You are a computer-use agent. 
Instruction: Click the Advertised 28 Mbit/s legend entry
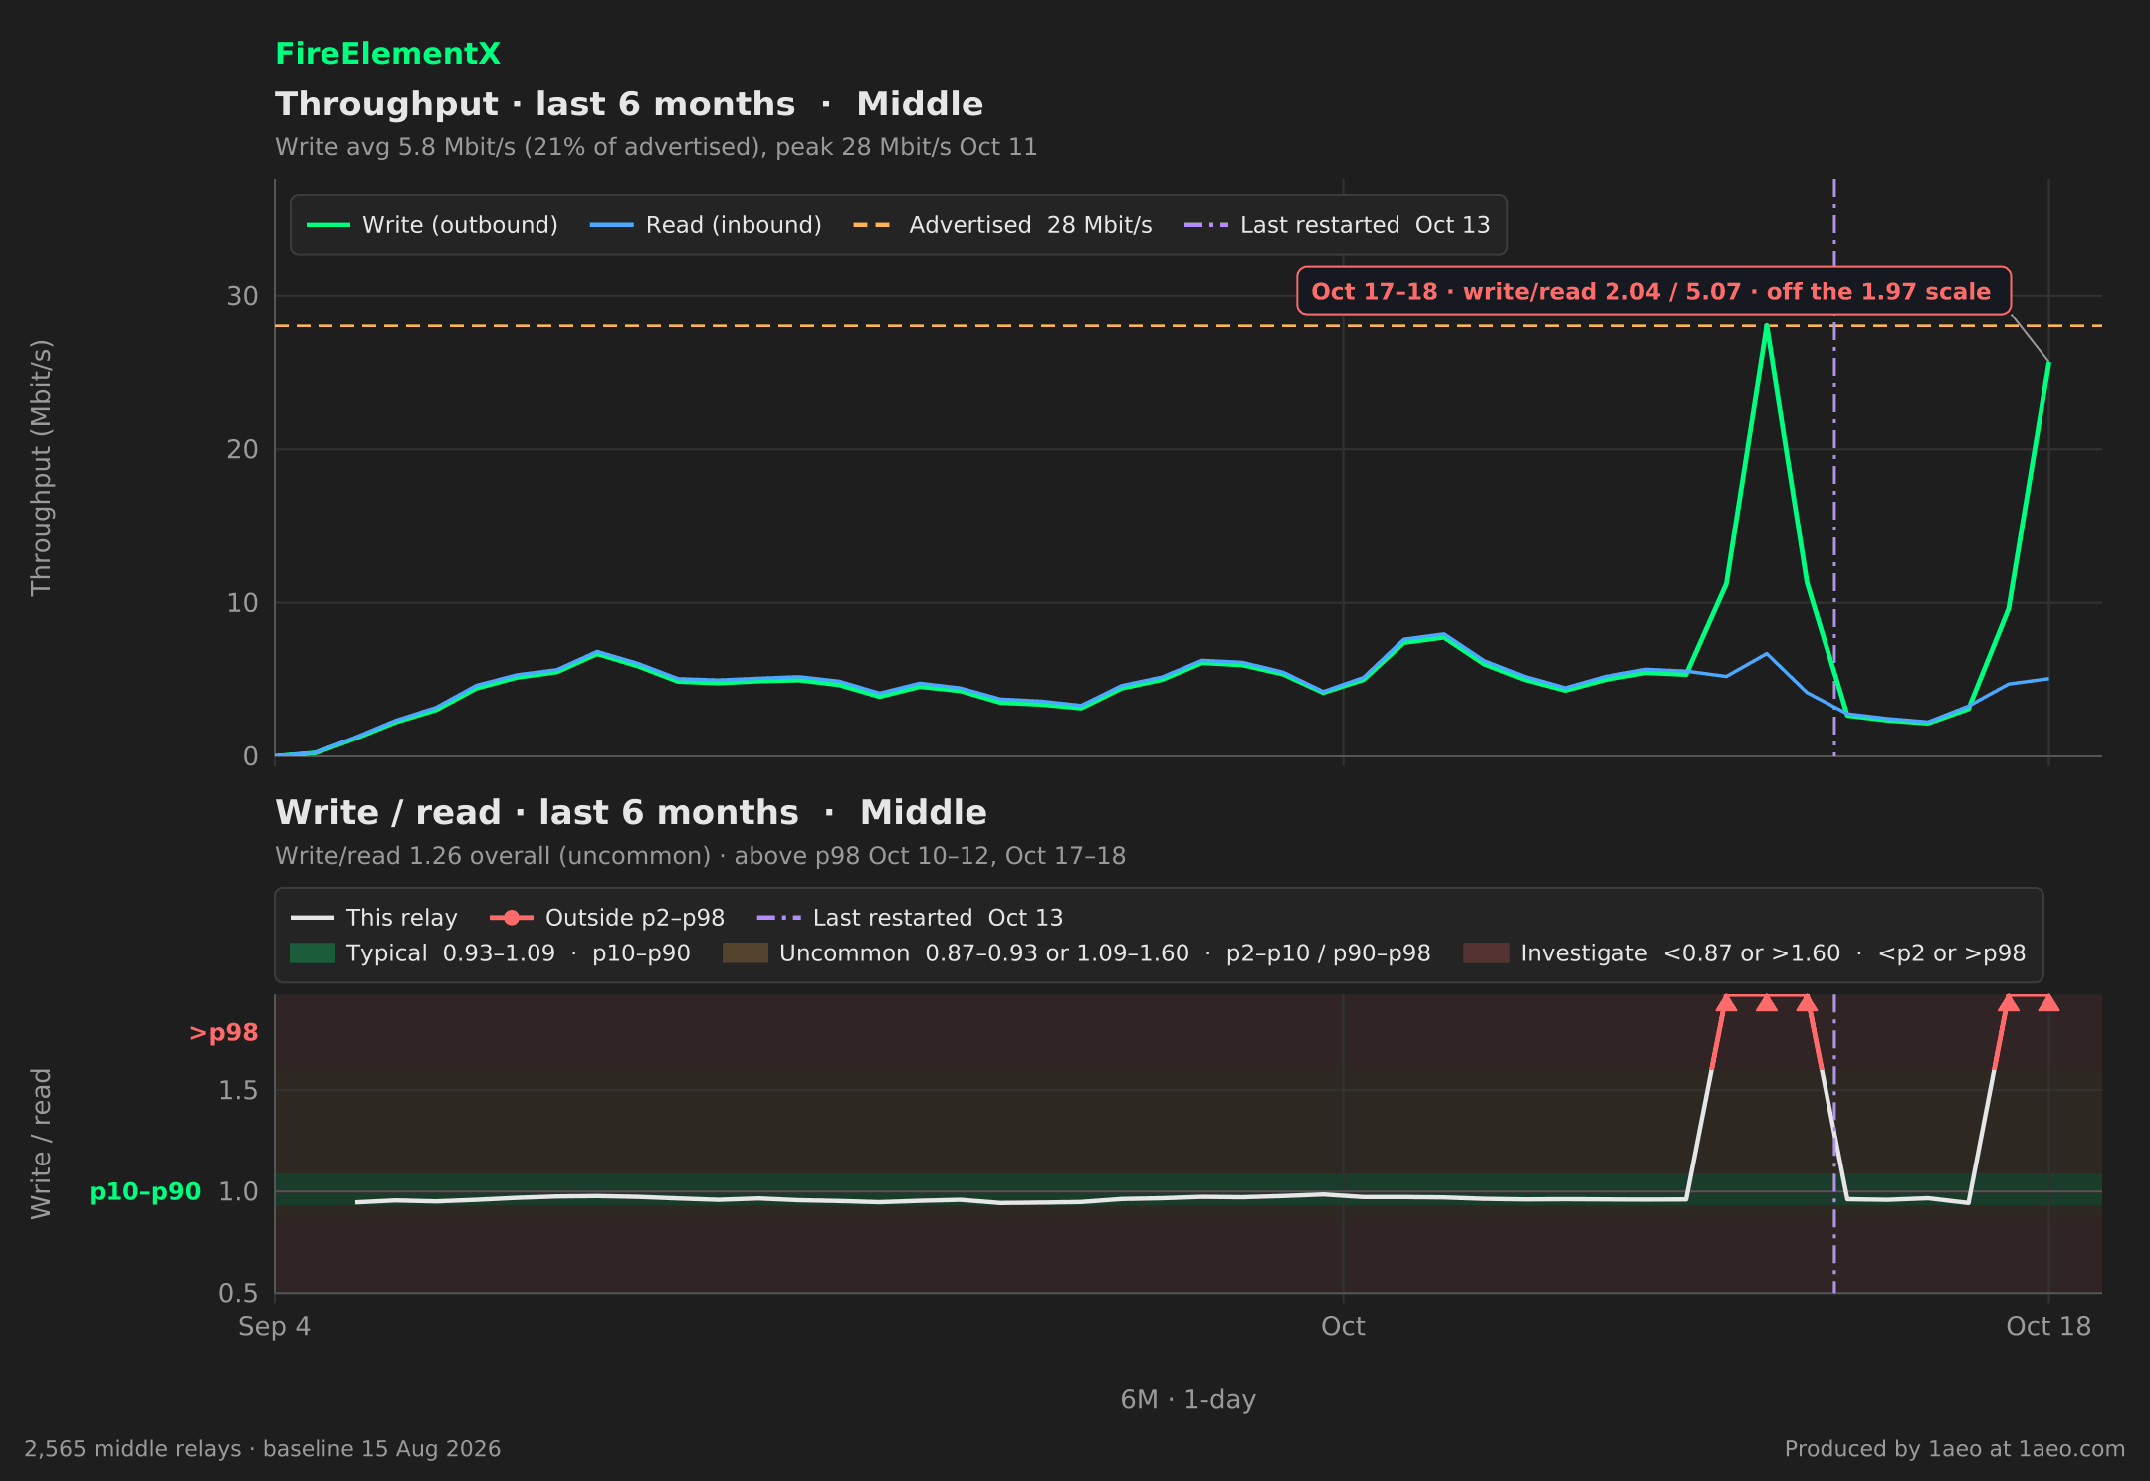(x=1002, y=225)
